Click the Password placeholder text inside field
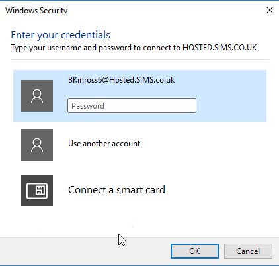Image resolution: width=279 pixels, height=266 pixels. pos(88,106)
